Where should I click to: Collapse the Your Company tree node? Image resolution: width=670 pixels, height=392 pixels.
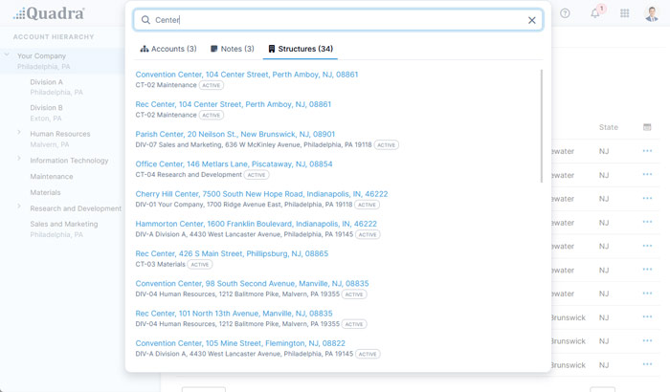click(8, 55)
